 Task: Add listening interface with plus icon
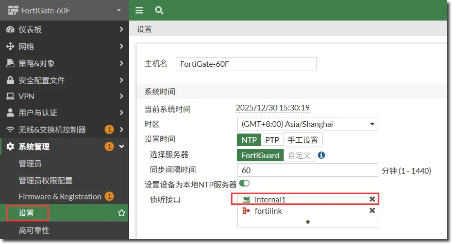[x=308, y=222]
